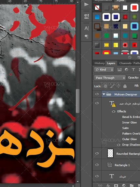Lock position move icon
Image resolution: width=140 pixels, height=187 pixels.
pyautogui.click(x=119, y=86)
